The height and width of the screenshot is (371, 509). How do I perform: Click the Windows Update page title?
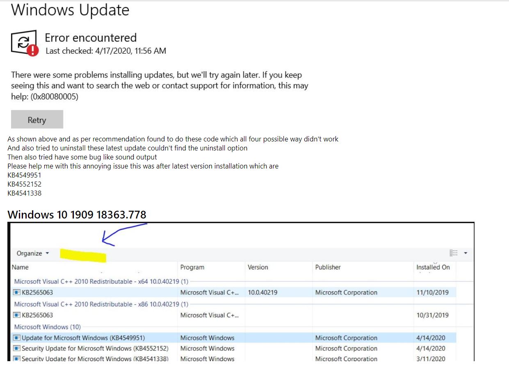click(x=70, y=10)
